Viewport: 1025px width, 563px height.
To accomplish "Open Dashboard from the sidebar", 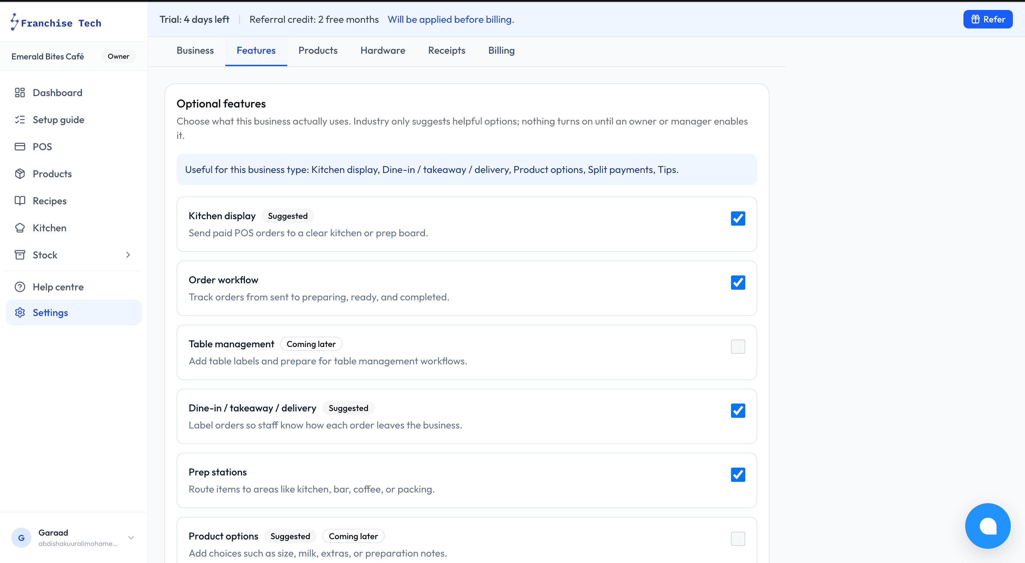I will pos(74,93).
